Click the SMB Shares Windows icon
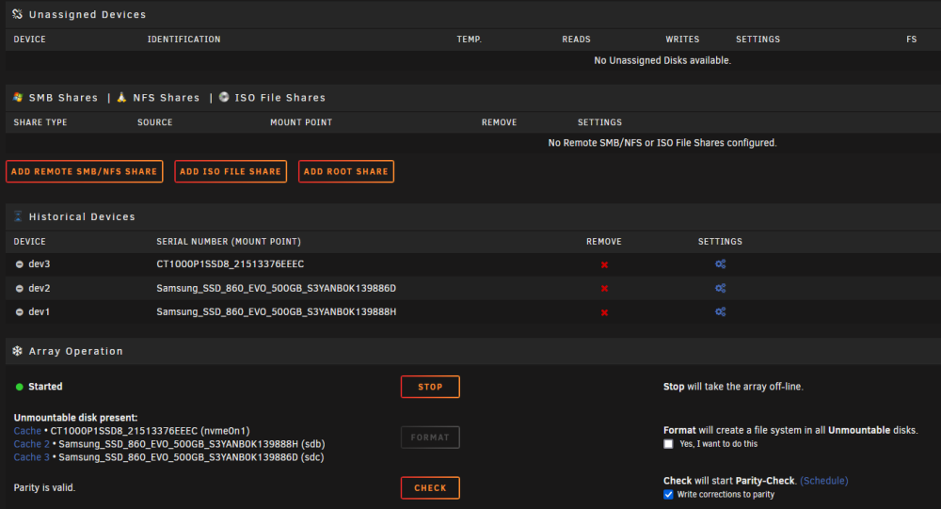The width and height of the screenshot is (941, 509). pos(18,97)
